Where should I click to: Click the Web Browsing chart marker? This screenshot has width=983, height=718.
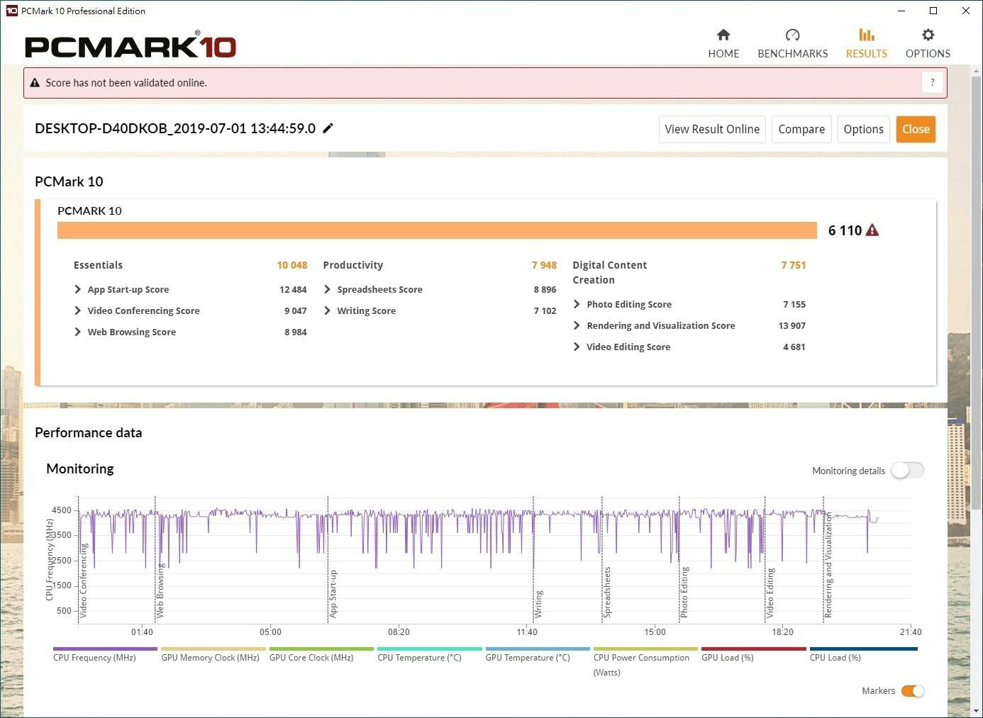coord(160,590)
